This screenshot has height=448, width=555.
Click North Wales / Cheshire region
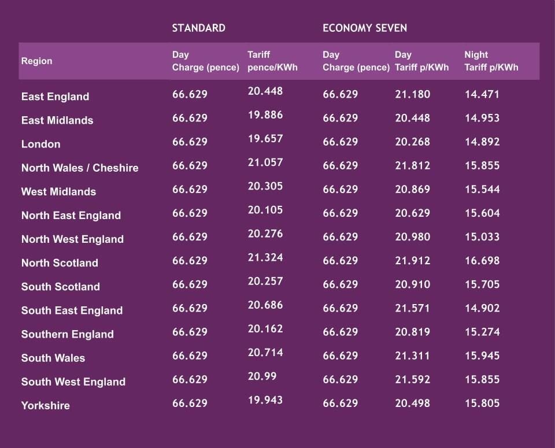80,168
